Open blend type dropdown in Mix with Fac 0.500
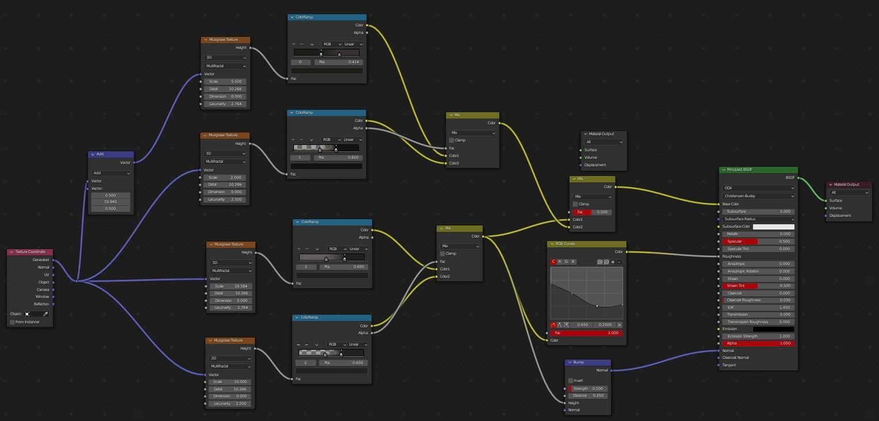Image resolution: width=879 pixels, height=421 pixels. tap(593, 197)
